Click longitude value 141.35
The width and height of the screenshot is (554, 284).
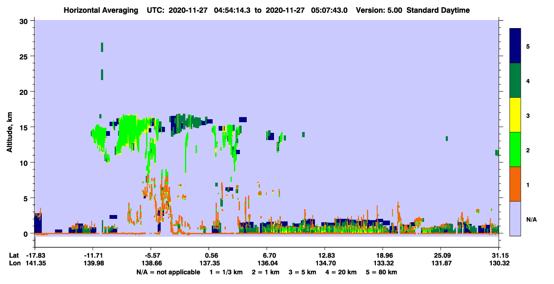pos(35,264)
